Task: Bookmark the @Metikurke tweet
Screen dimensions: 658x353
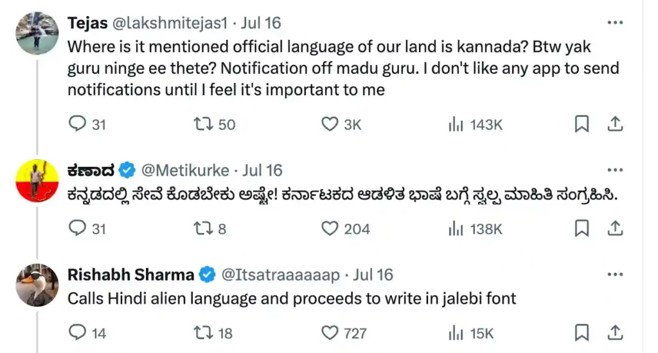Action: [582, 228]
